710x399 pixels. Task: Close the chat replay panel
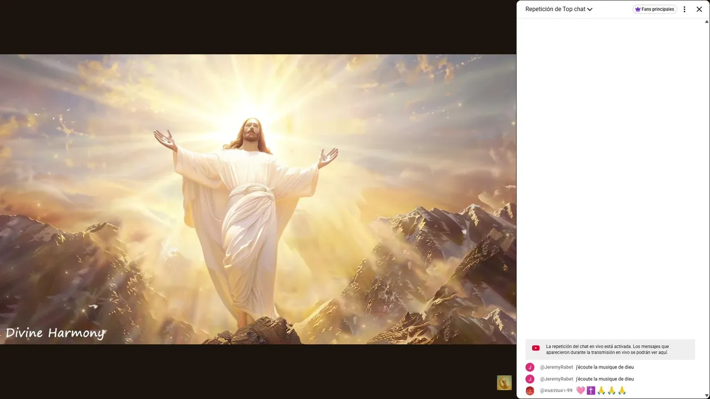tap(699, 9)
